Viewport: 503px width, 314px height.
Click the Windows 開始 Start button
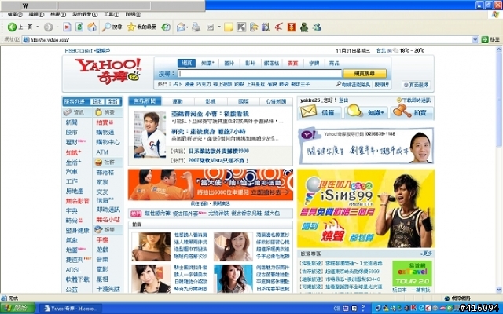coord(17,309)
